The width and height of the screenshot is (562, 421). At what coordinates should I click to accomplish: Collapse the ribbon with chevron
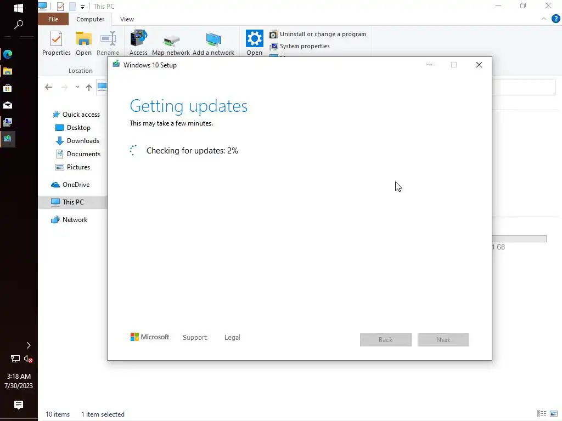[544, 19]
